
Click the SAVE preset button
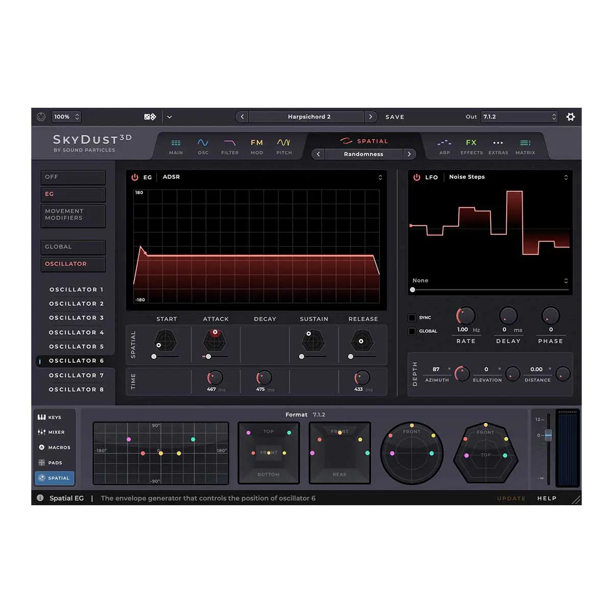tap(394, 116)
